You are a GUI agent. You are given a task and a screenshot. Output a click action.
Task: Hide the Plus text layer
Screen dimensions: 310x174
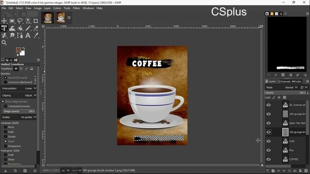(x=268, y=150)
